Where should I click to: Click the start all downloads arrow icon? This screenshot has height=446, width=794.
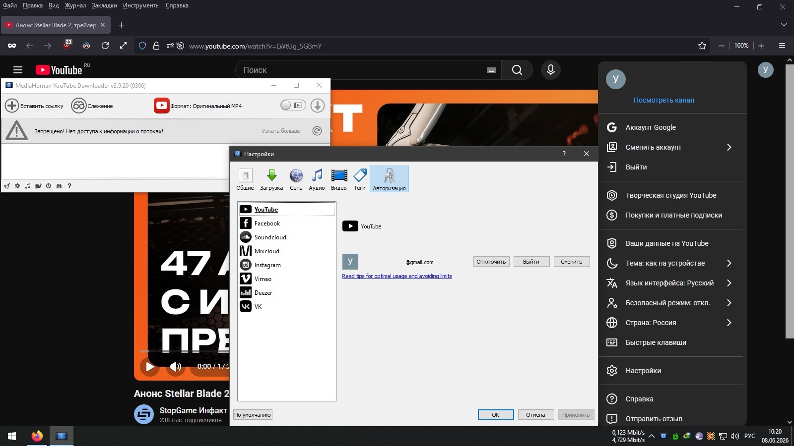[318, 105]
